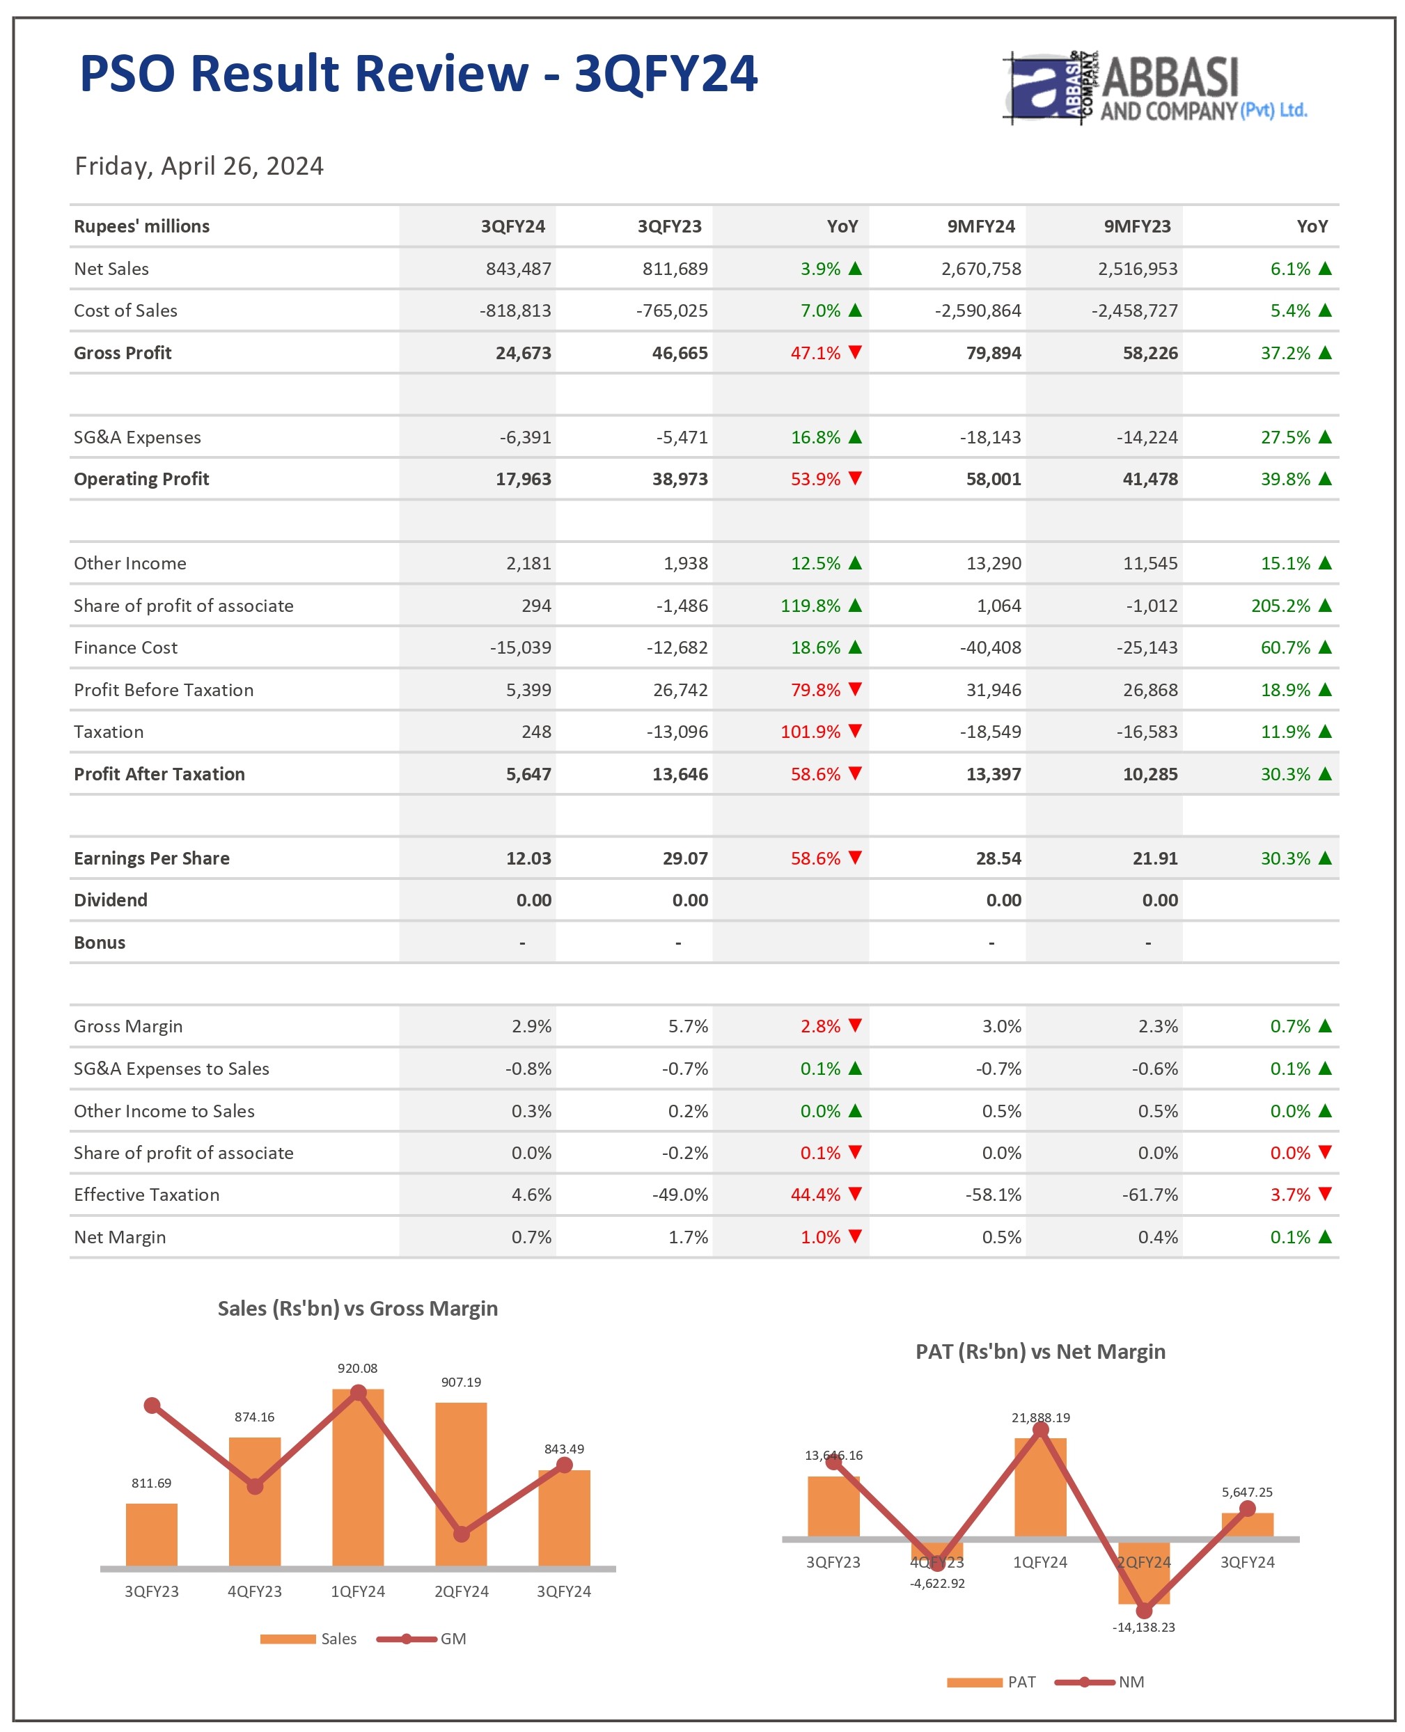Click the 1QFY24 marker on NM line
Image resolution: width=1405 pixels, height=1732 pixels.
tap(1041, 1430)
